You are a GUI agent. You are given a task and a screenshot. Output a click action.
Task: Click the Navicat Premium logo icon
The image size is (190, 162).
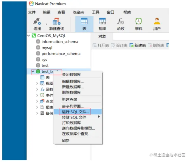pos(31,4)
